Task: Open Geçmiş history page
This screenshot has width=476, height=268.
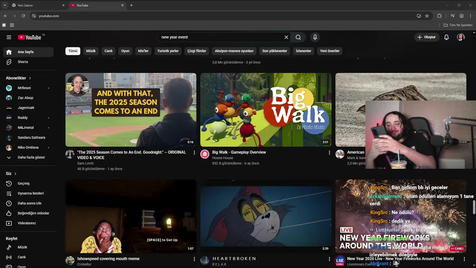Action: tap(28, 184)
